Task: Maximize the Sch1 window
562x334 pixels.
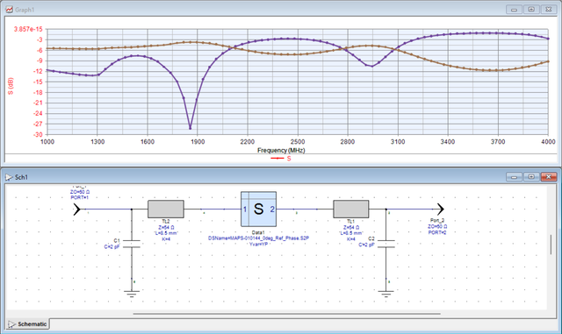Action: [531, 177]
